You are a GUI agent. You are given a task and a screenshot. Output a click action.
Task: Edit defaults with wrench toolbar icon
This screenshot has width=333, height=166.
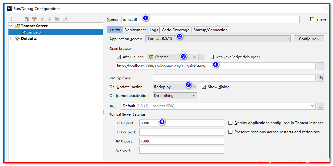35,19
